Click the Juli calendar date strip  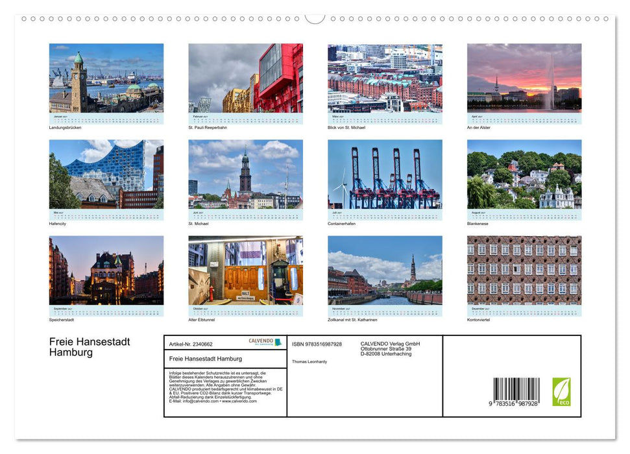[385, 215]
